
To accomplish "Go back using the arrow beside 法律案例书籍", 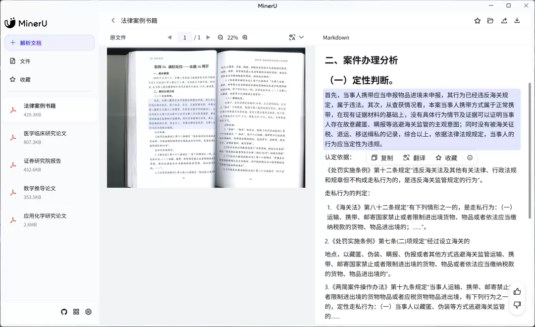I will coord(113,20).
